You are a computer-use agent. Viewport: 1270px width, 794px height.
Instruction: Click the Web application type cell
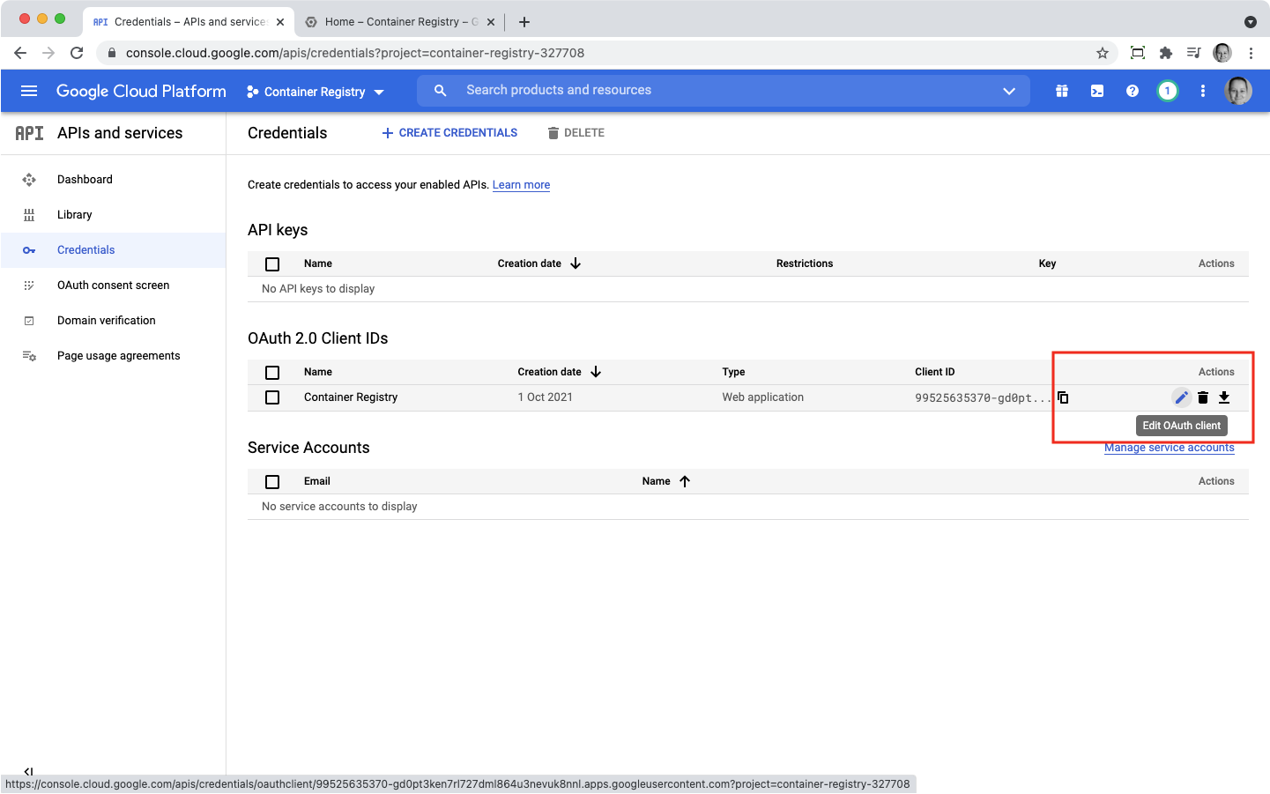click(763, 397)
